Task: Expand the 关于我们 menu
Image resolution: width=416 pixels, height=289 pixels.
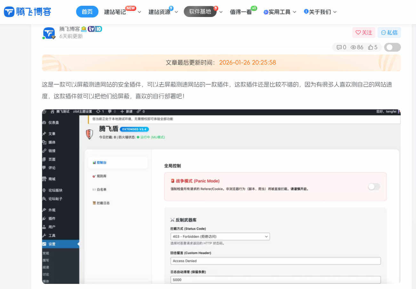Action: pos(320,12)
